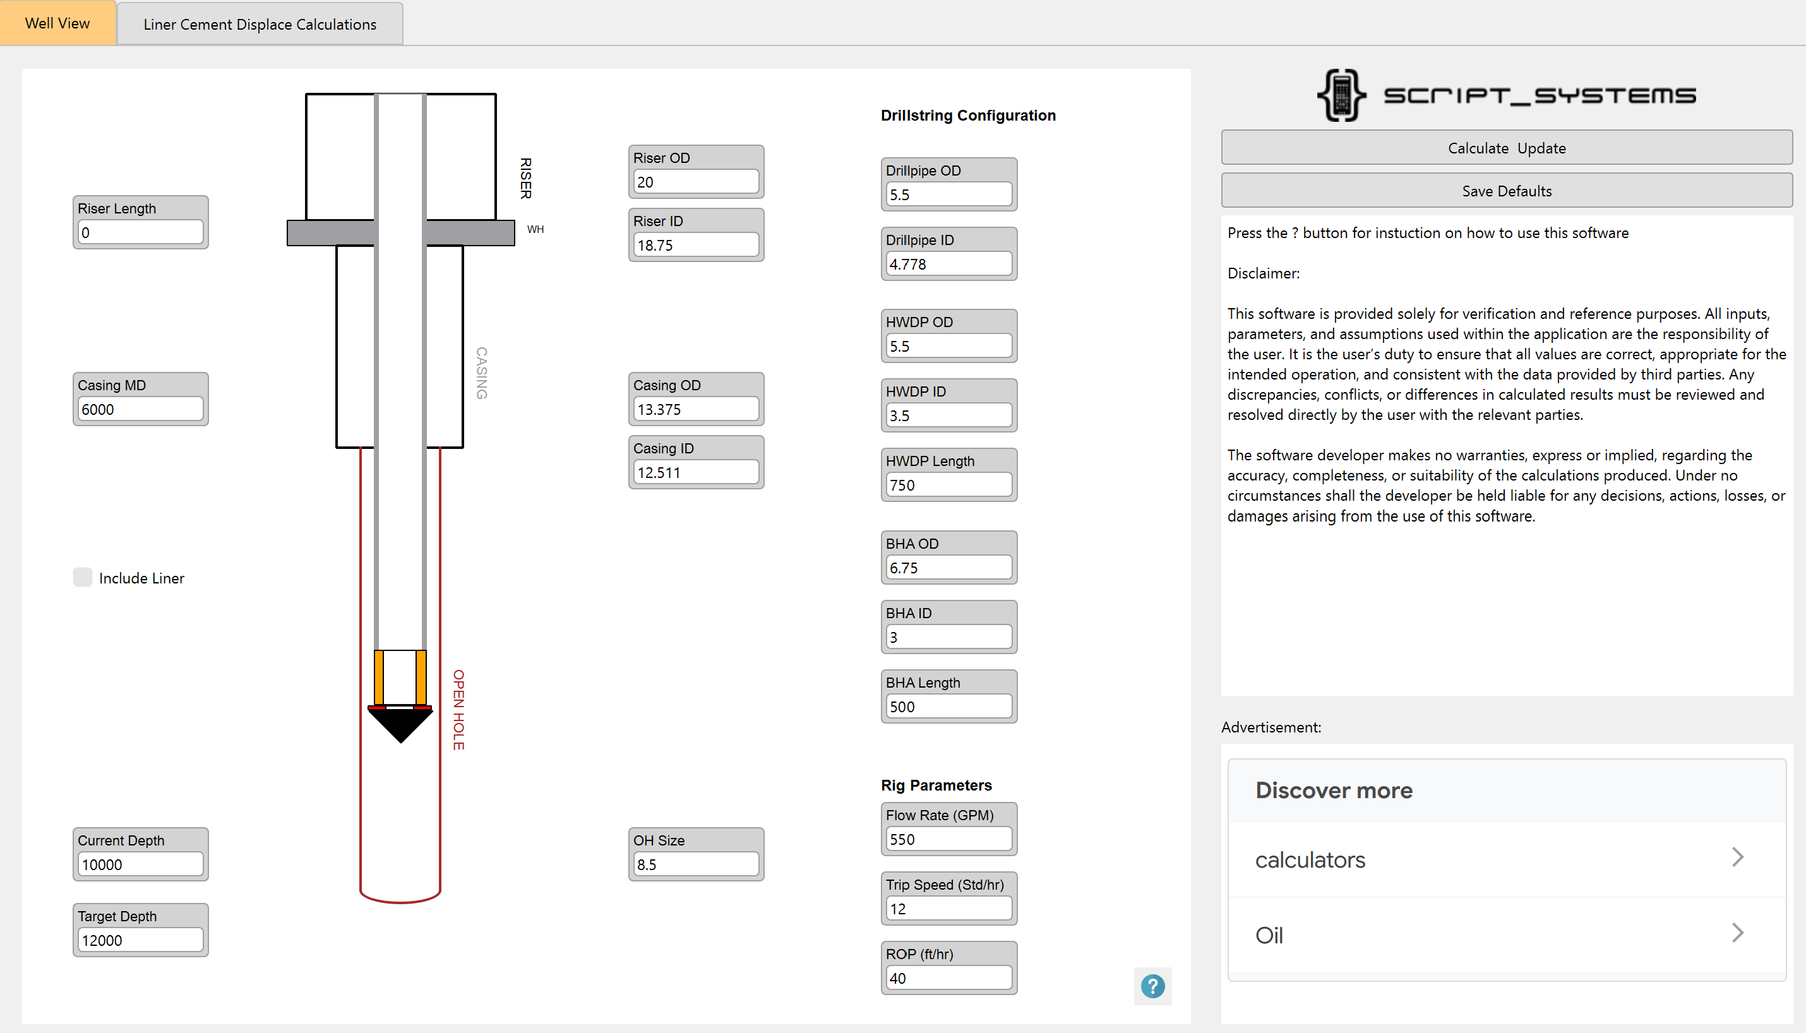Select the Well View tab

coord(57,22)
